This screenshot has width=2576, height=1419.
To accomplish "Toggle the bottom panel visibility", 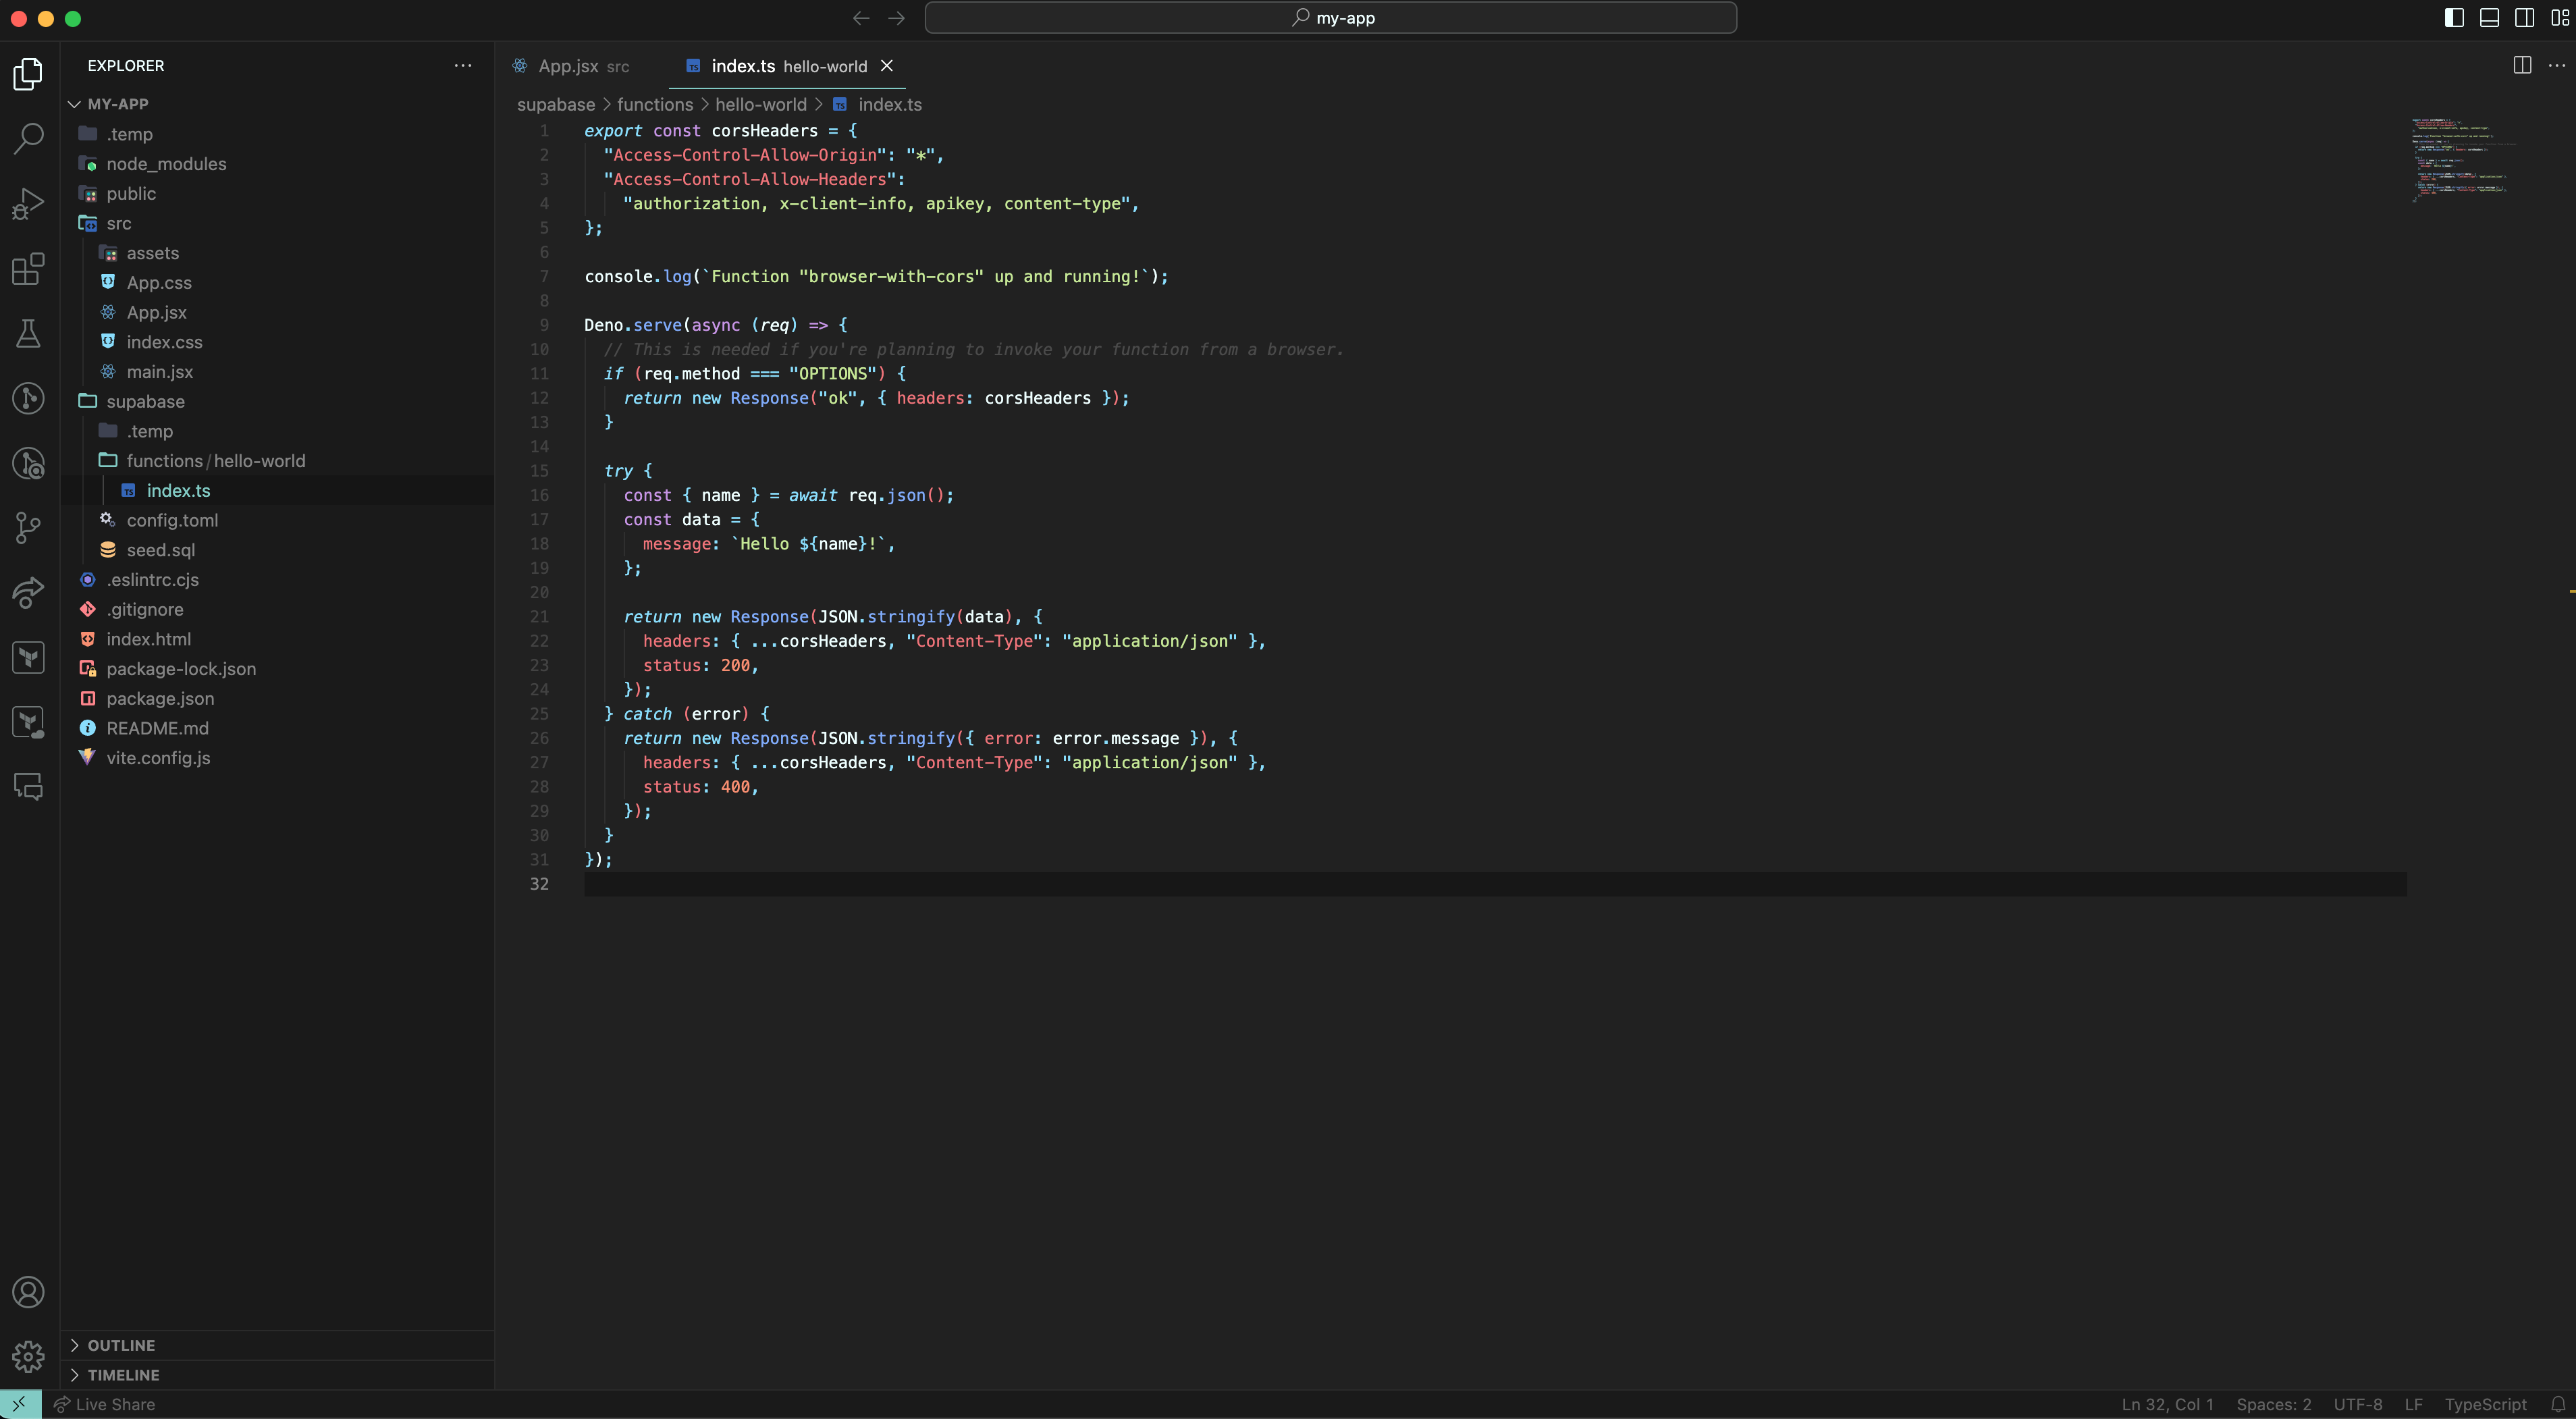I will pyautogui.click(x=2489, y=18).
